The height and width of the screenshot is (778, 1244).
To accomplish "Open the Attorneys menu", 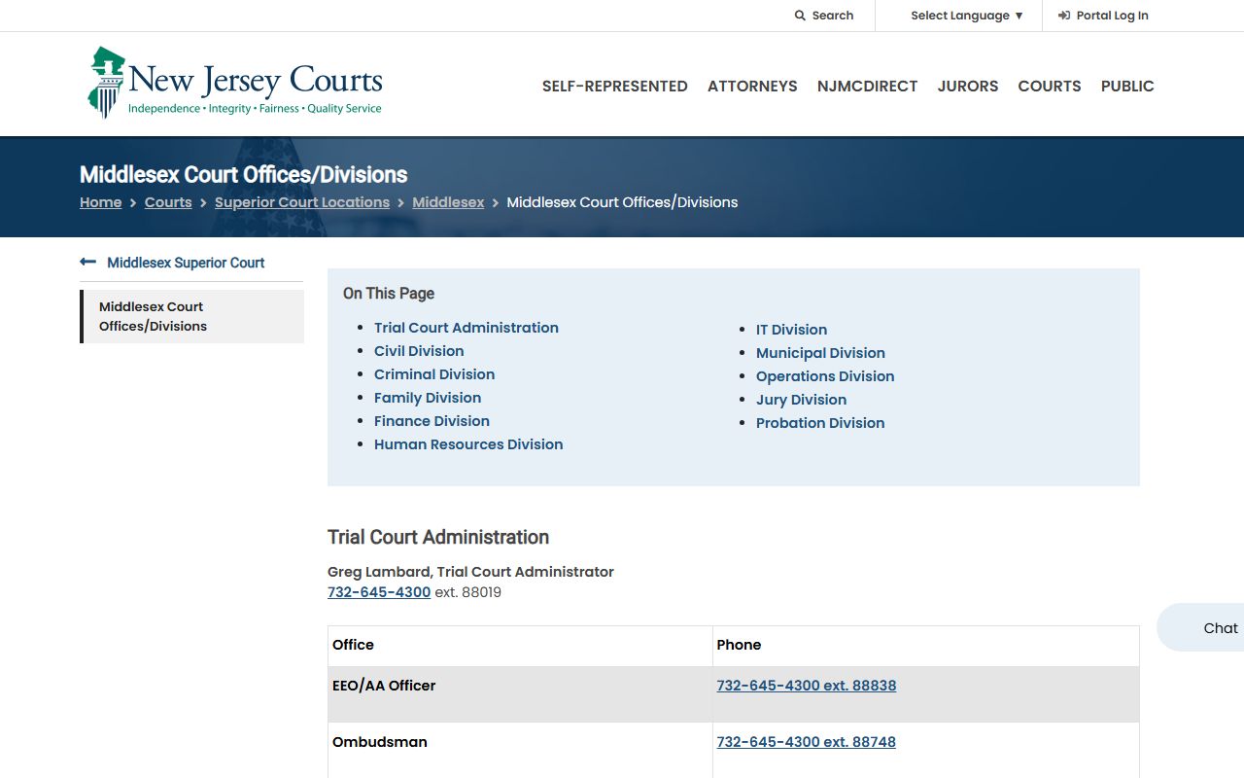I will (x=752, y=86).
